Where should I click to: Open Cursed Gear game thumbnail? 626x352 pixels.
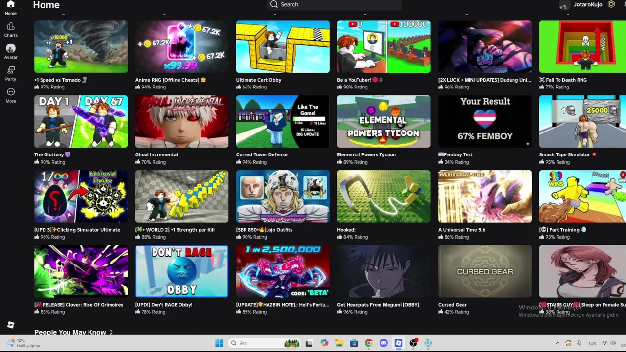tap(485, 271)
